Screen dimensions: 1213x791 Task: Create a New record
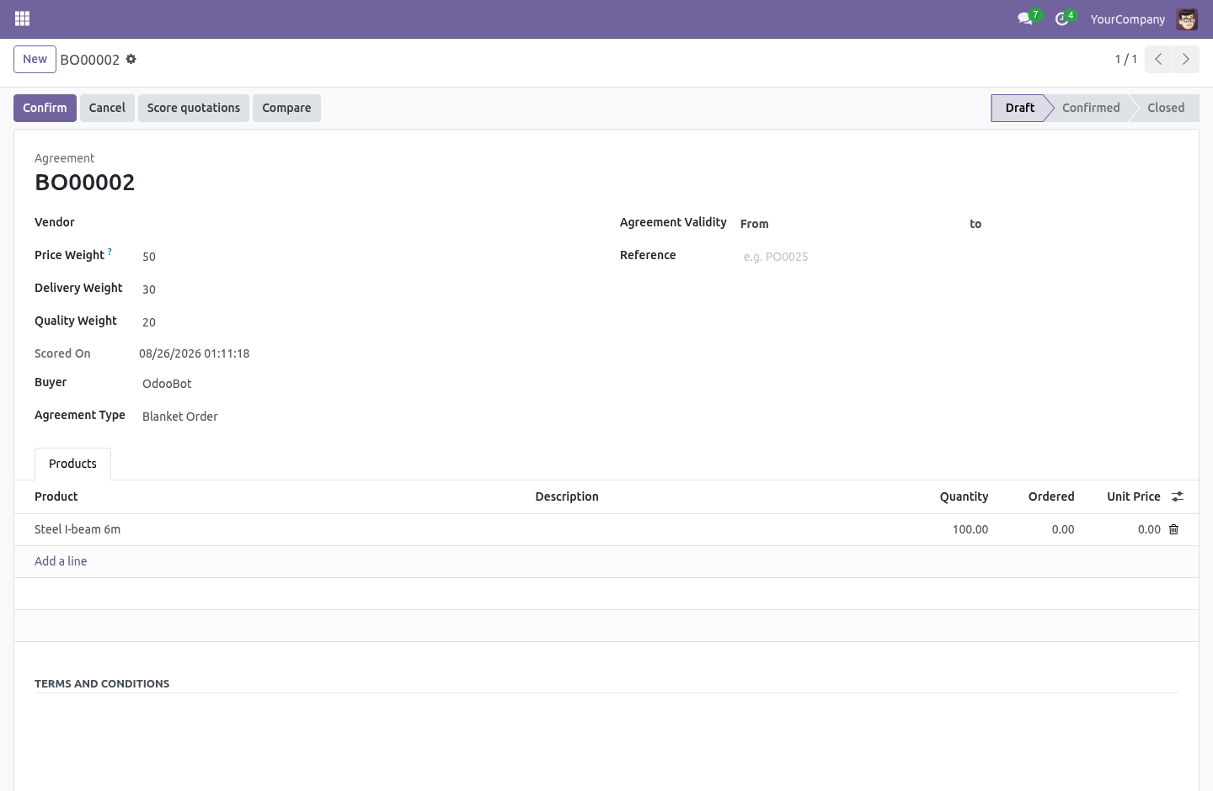[x=35, y=59]
